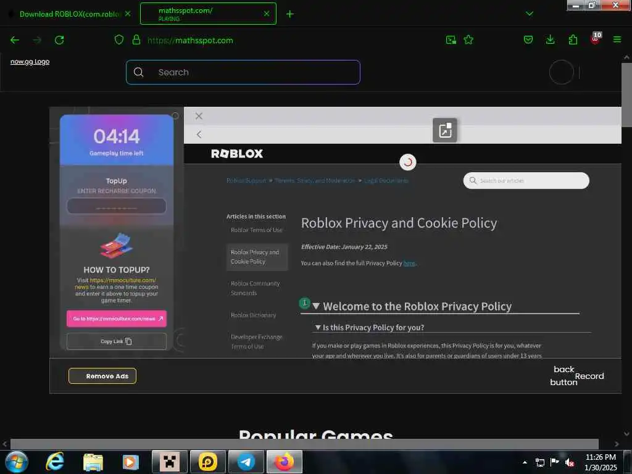Show site security padlock info
Viewport: 632px width, 474px height.
point(136,40)
